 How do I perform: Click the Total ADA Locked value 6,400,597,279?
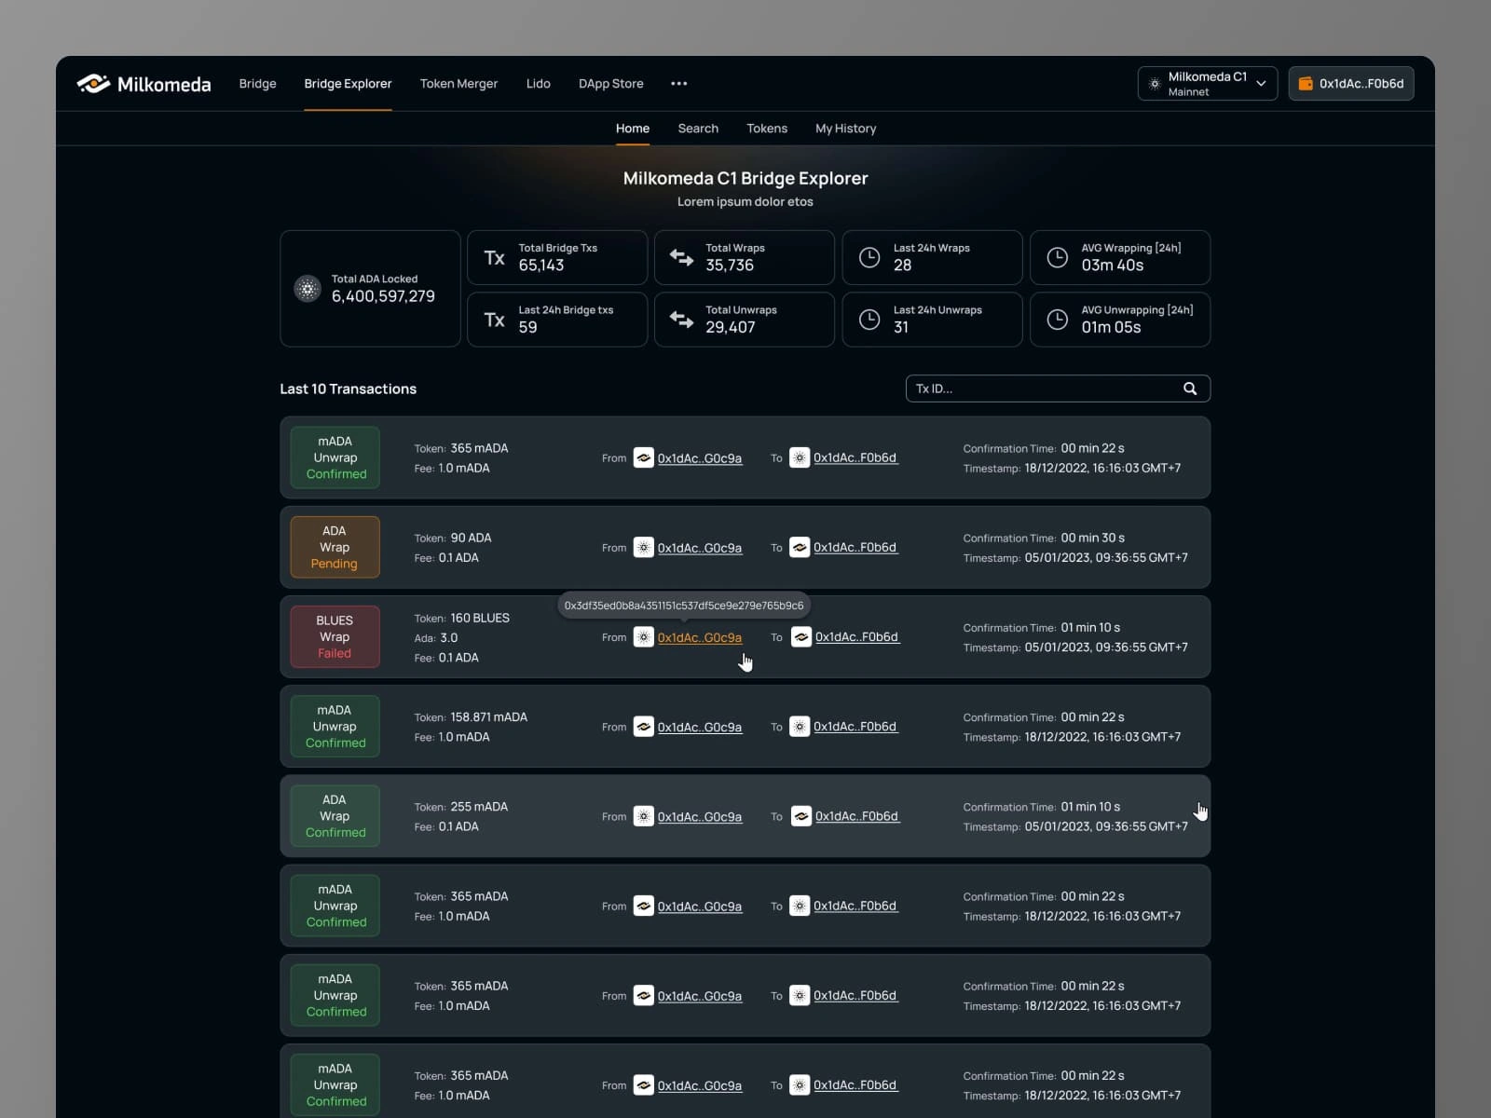tap(383, 296)
